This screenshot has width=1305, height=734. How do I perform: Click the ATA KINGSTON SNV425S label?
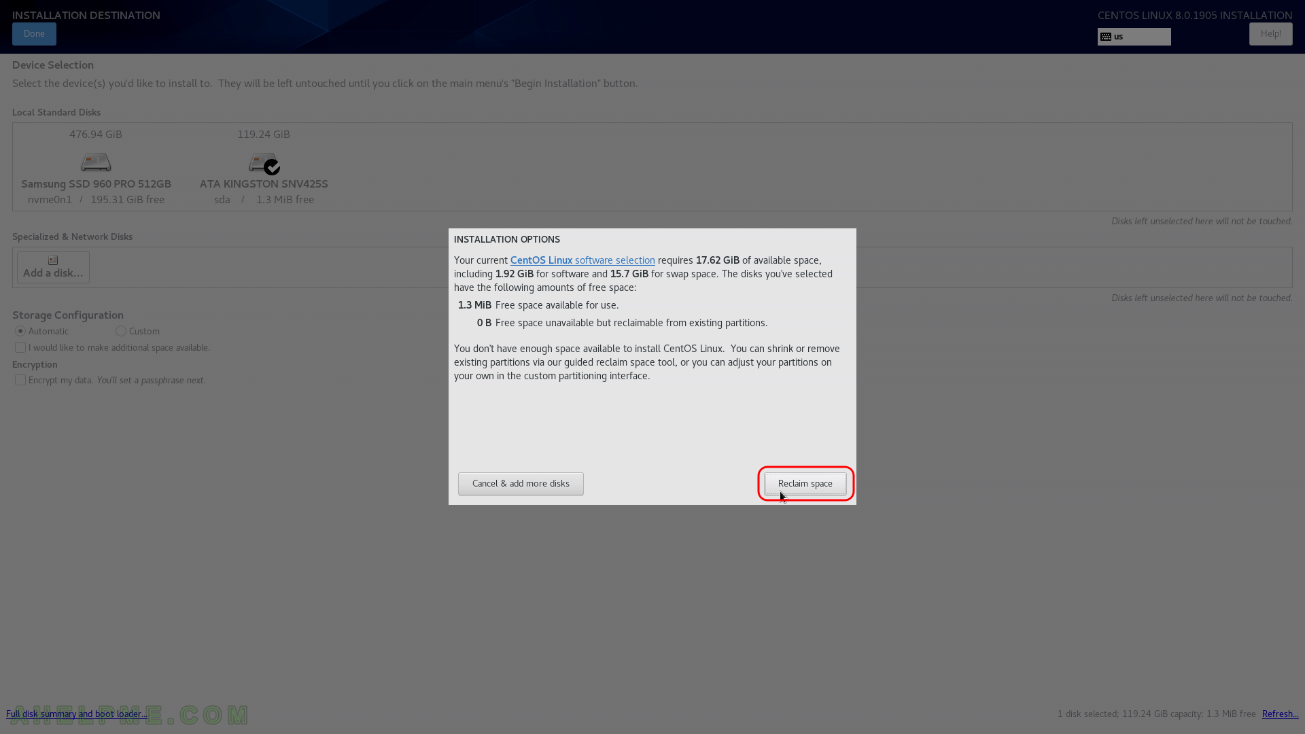264,183
